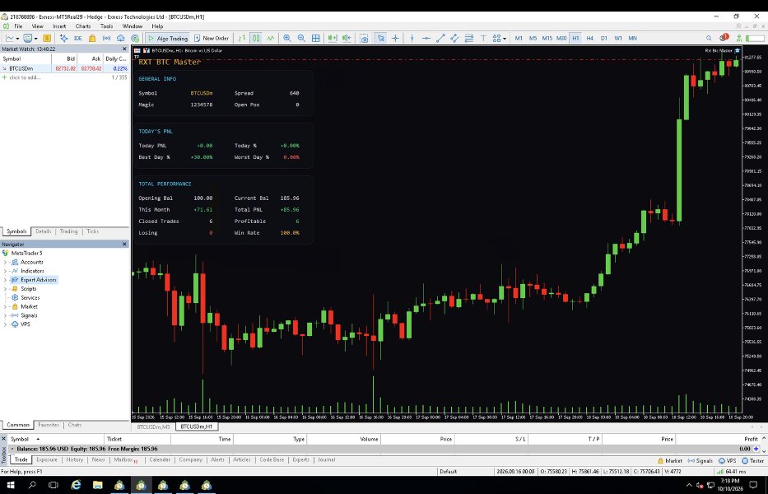The width and height of the screenshot is (768, 494).
Task: Switch chart to candlestick mode
Action: (x=256, y=38)
